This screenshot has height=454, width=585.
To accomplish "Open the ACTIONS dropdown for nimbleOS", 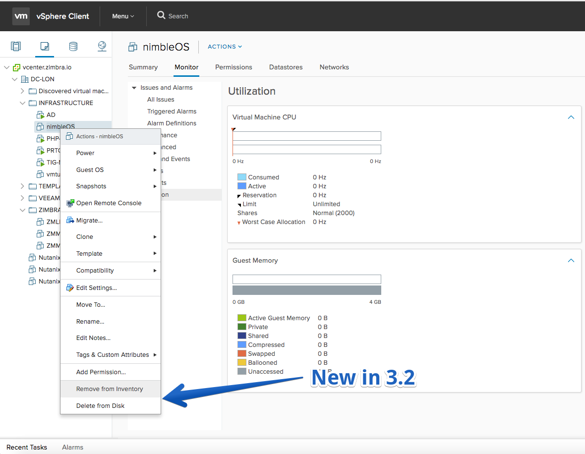I will pyautogui.click(x=225, y=47).
